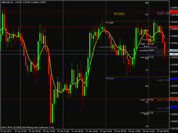Click the 1.59520 price axis value
This screenshot has height=133, width=178.
click(x=174, y=57)
